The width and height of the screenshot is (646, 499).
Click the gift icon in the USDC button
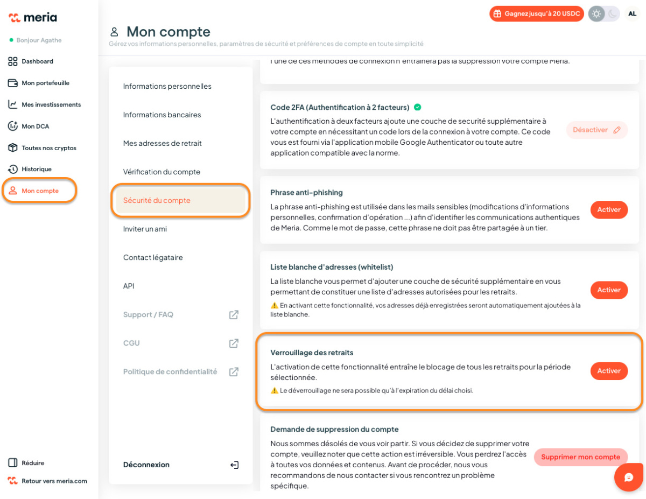click(497, 14)
